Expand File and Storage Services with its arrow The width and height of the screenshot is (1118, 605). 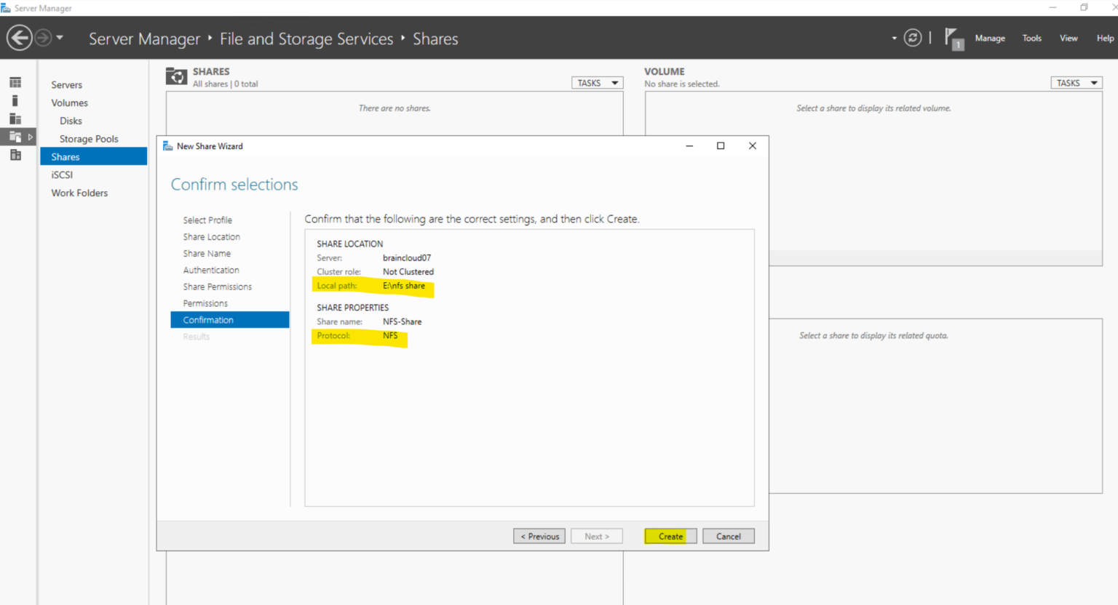click(x=31, y=136)
